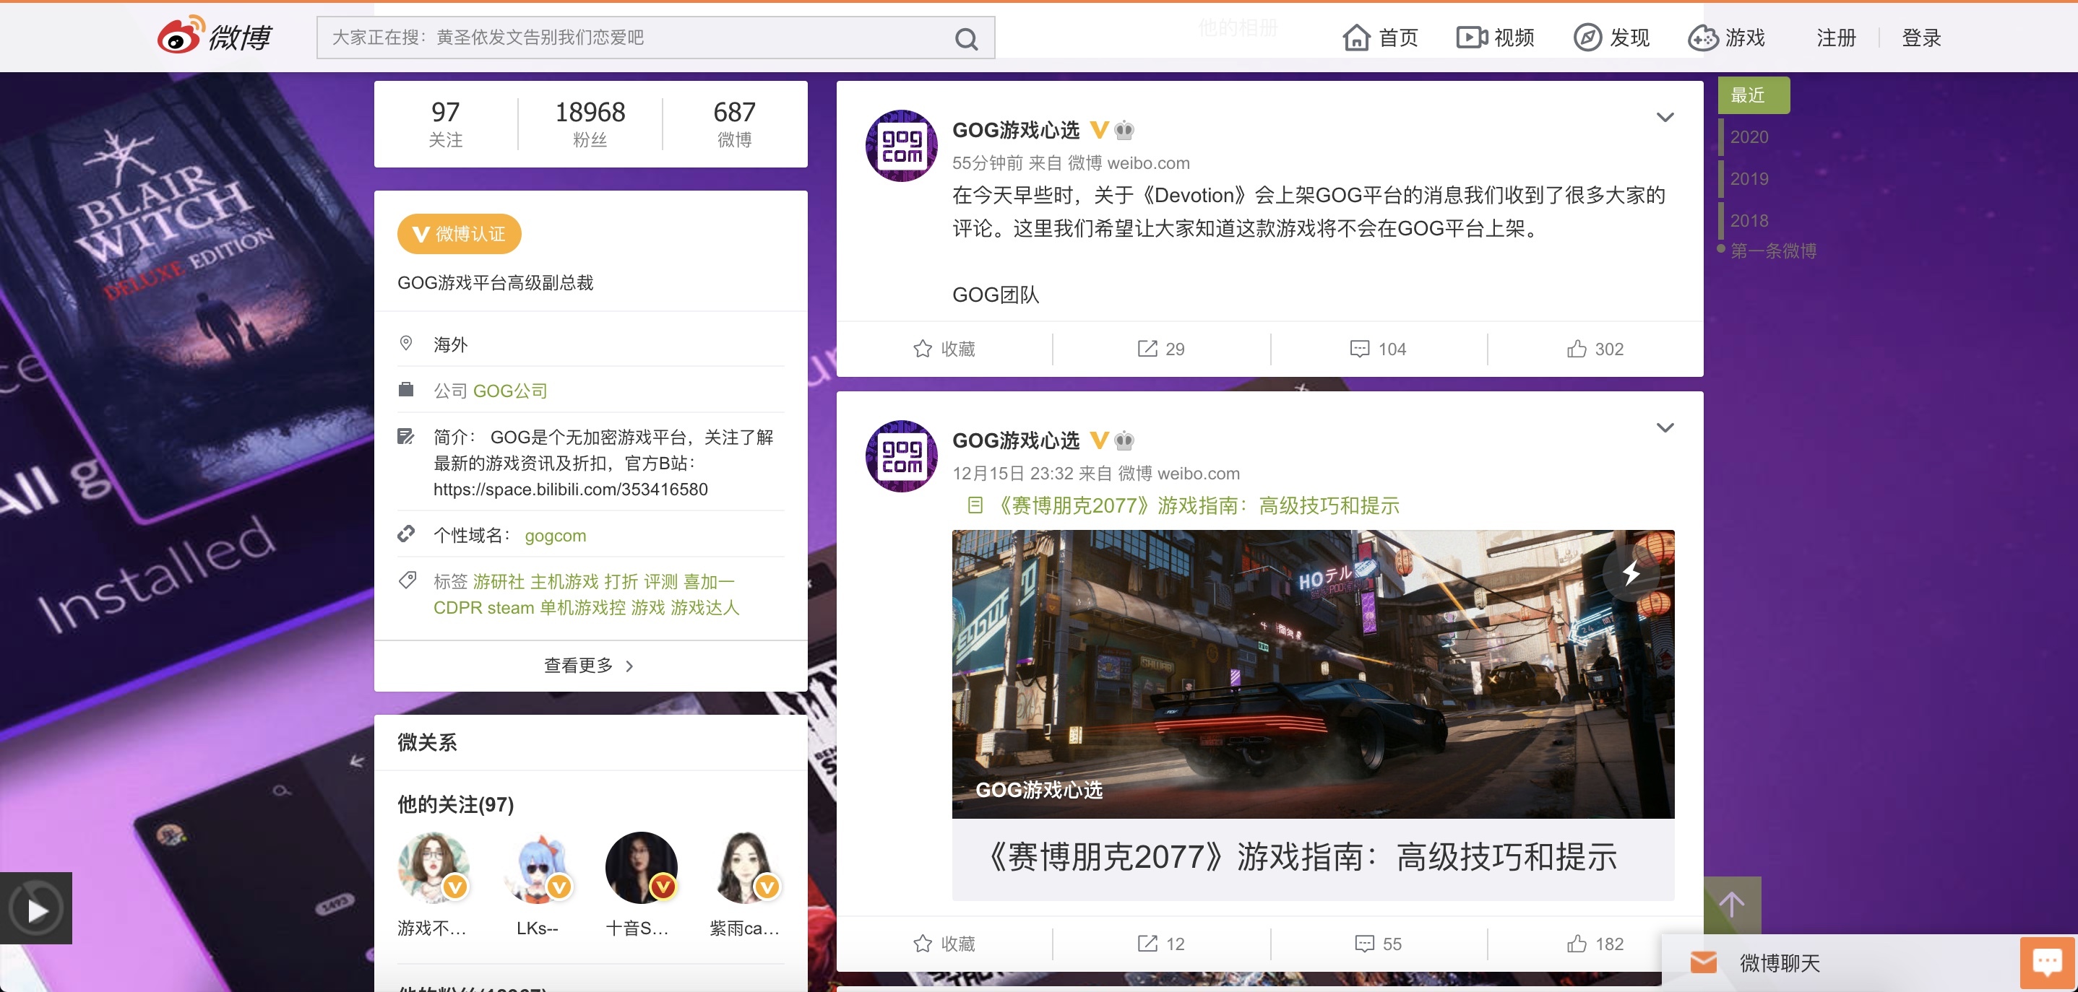Click the back-to-top arrow button
The width and height of the screenshot is (2078, 992).
[x=1733, y=905]
